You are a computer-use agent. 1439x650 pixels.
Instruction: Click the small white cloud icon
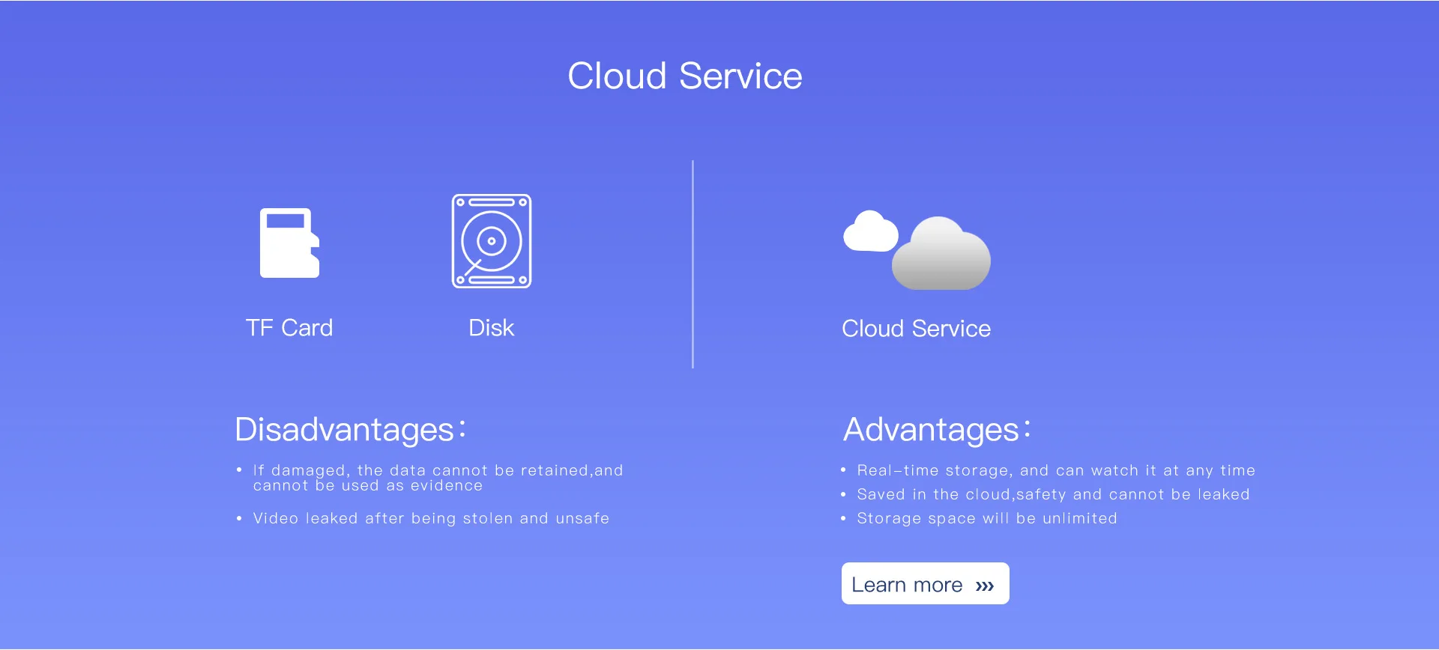click(x=871, y=231)
